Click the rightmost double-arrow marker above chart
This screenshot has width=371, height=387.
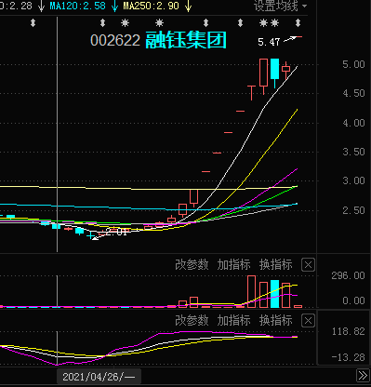pyautogui.click(x=298, y=23)
